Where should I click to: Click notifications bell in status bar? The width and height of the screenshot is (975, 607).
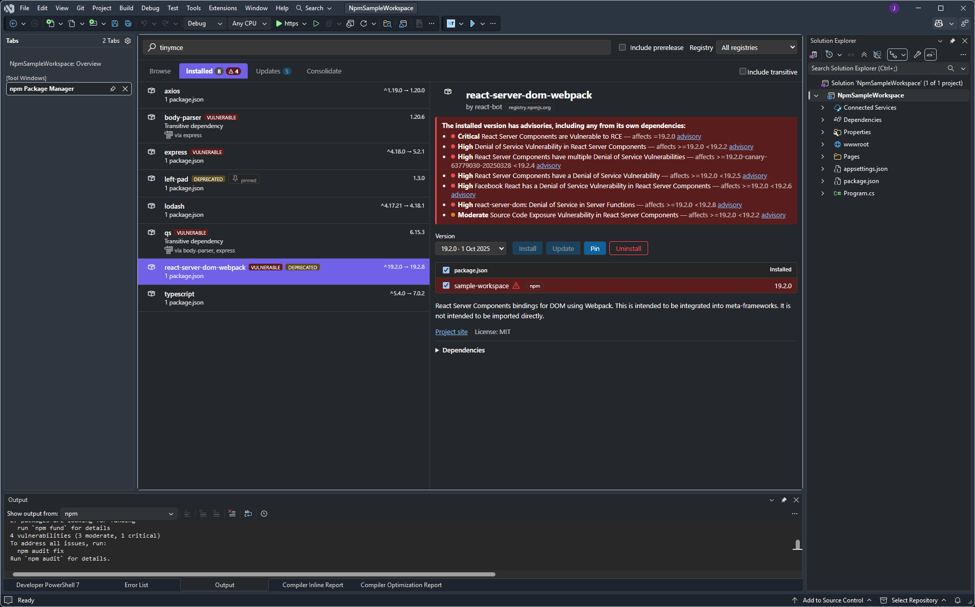coord(958,600)
